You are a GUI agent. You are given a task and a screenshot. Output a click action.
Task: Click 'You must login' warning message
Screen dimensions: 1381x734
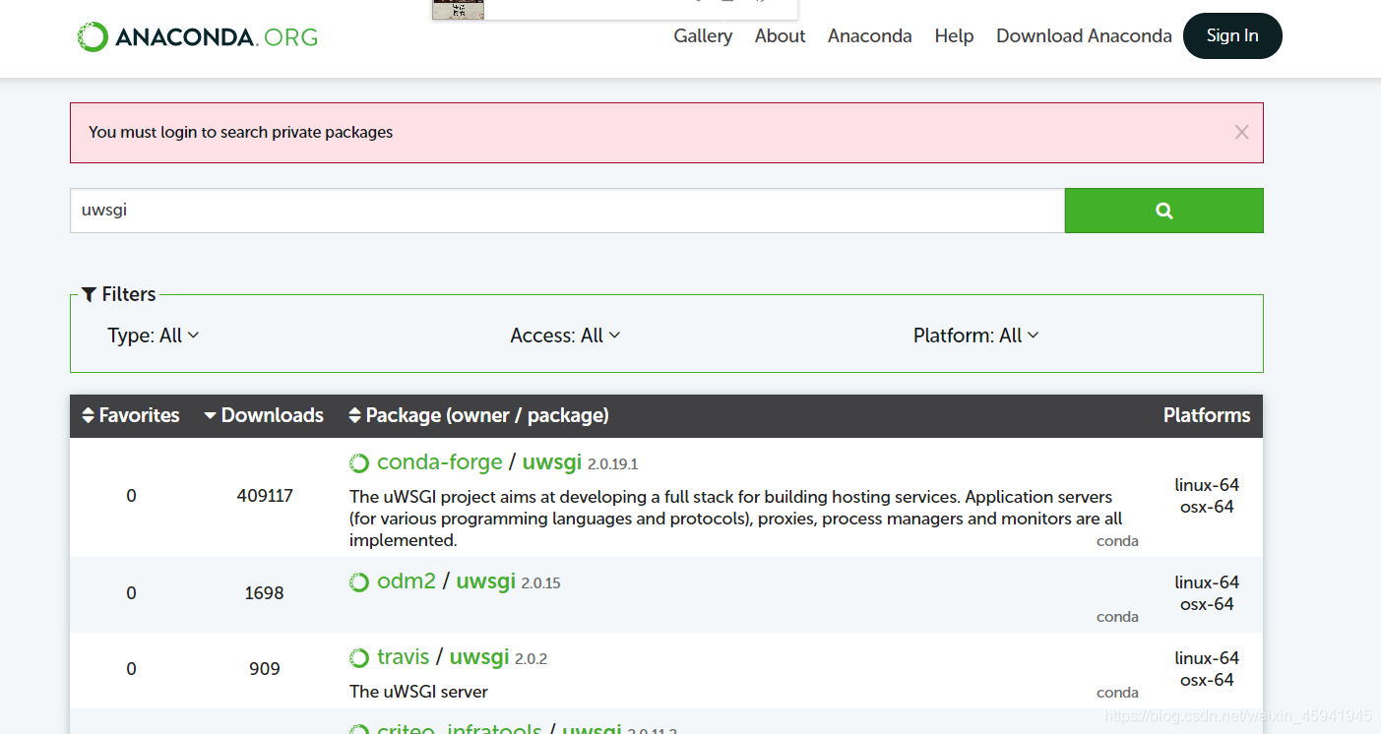[x=240, y=132]
